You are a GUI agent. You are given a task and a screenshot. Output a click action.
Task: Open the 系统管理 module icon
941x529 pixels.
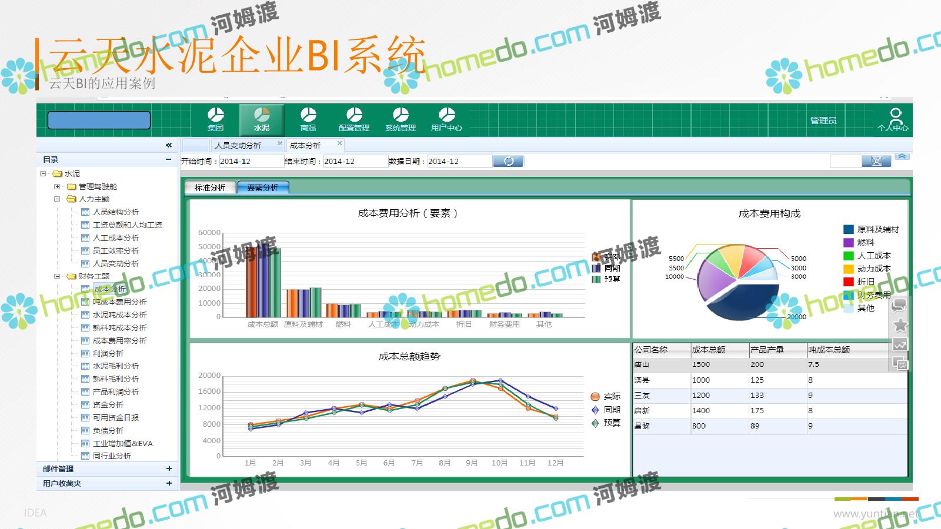click(401, 119)
